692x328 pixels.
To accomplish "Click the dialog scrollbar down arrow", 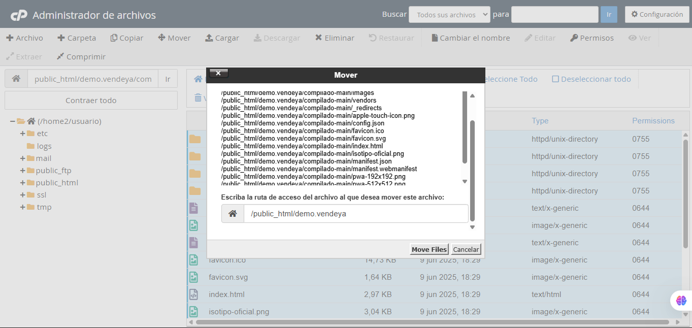I will (472, 226).
